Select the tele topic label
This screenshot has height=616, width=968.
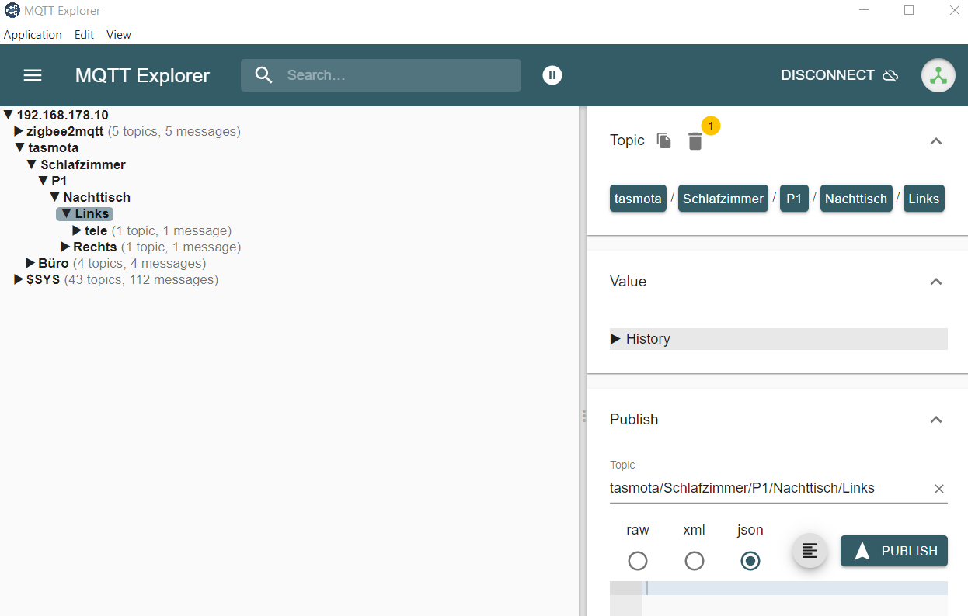(96, 230)
